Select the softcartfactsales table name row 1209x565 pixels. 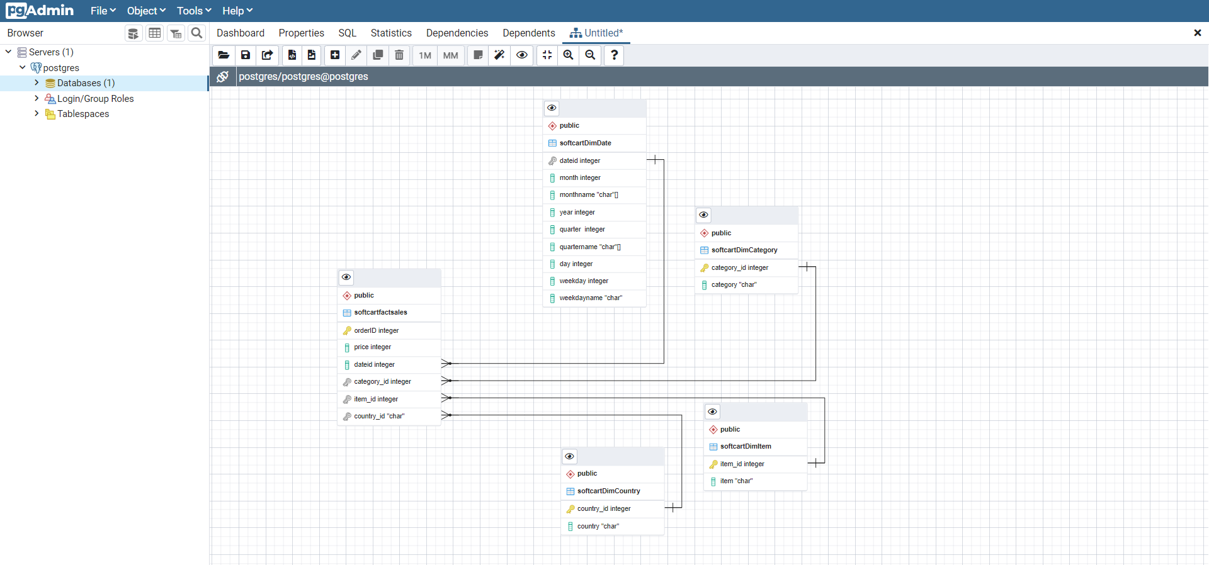(389, 313)
